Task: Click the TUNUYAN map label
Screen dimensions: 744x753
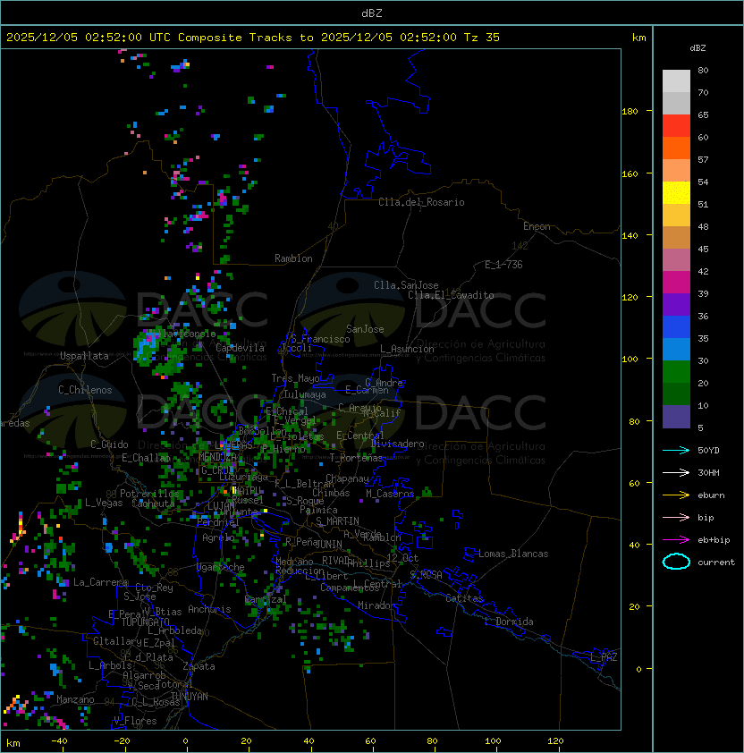Action: click(x=190, y=697)
